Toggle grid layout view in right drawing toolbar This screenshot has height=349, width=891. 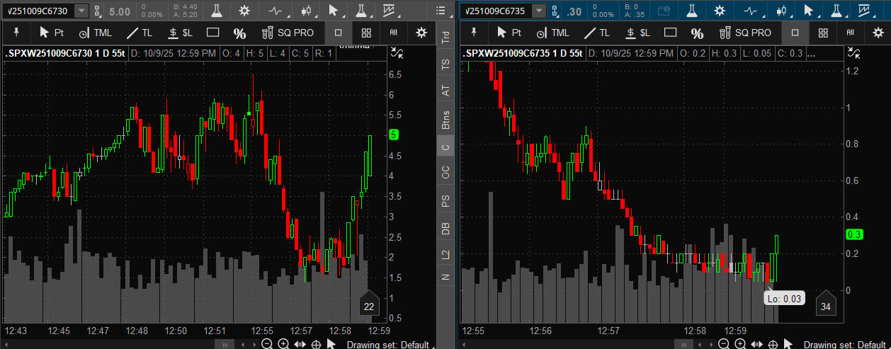[x=823, y=33]
